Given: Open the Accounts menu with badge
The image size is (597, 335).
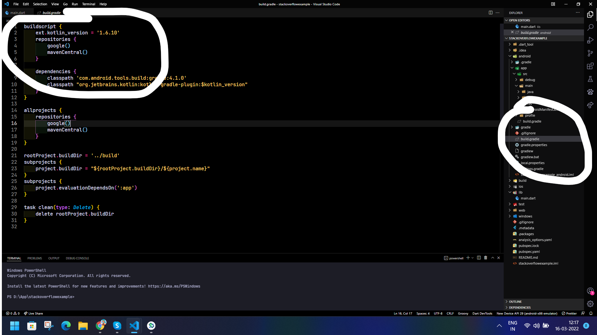Looking at the screenshot, I should pos(590,291).
